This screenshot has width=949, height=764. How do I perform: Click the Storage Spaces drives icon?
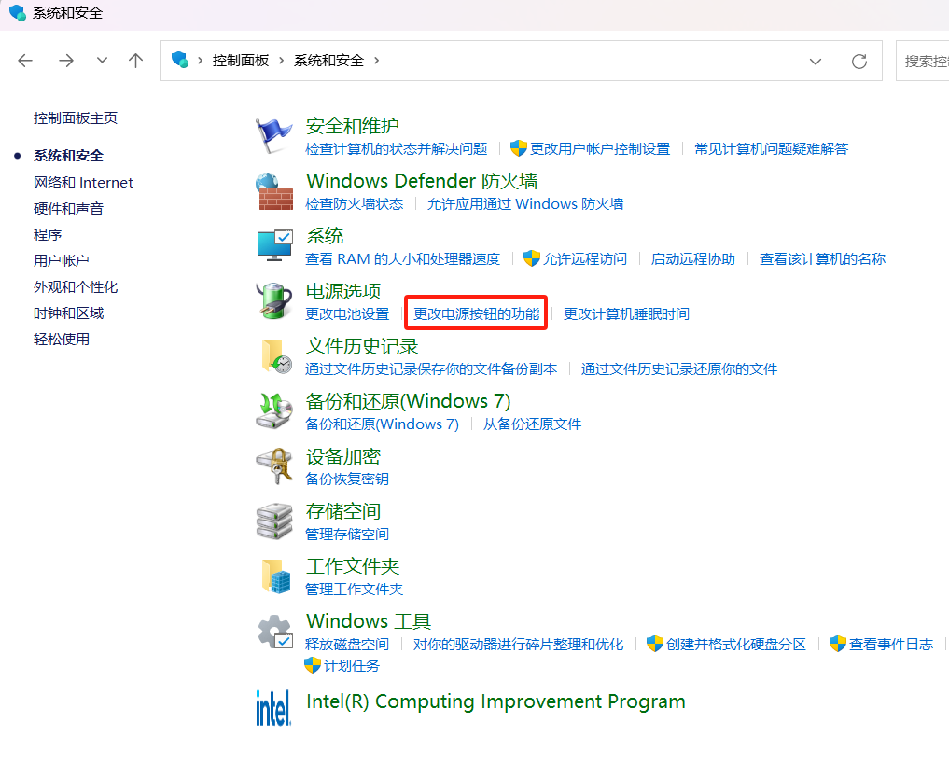tap(273, 521)
